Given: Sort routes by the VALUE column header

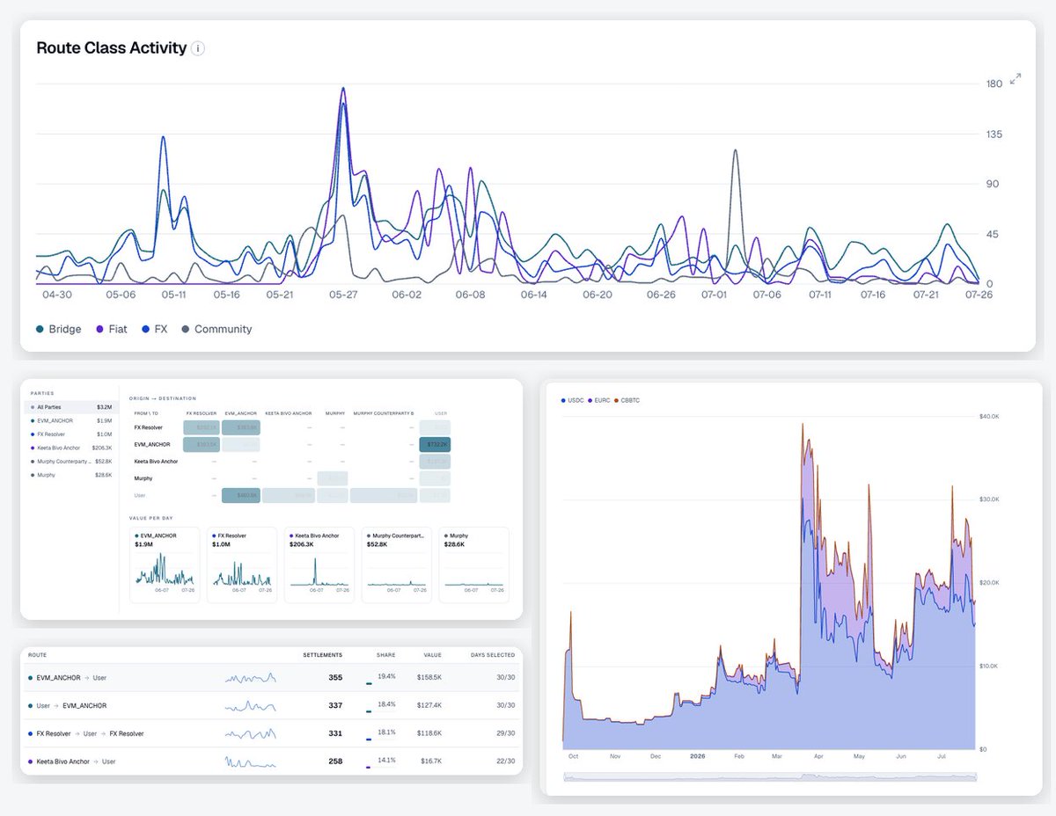Looking at the screenshot, I should coord(433,655).
